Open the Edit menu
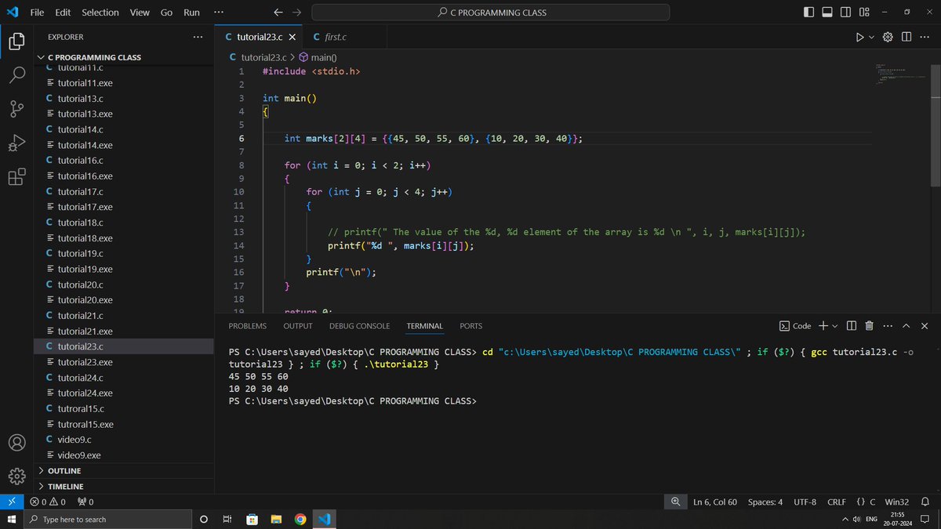 click(x=63, y=13)
